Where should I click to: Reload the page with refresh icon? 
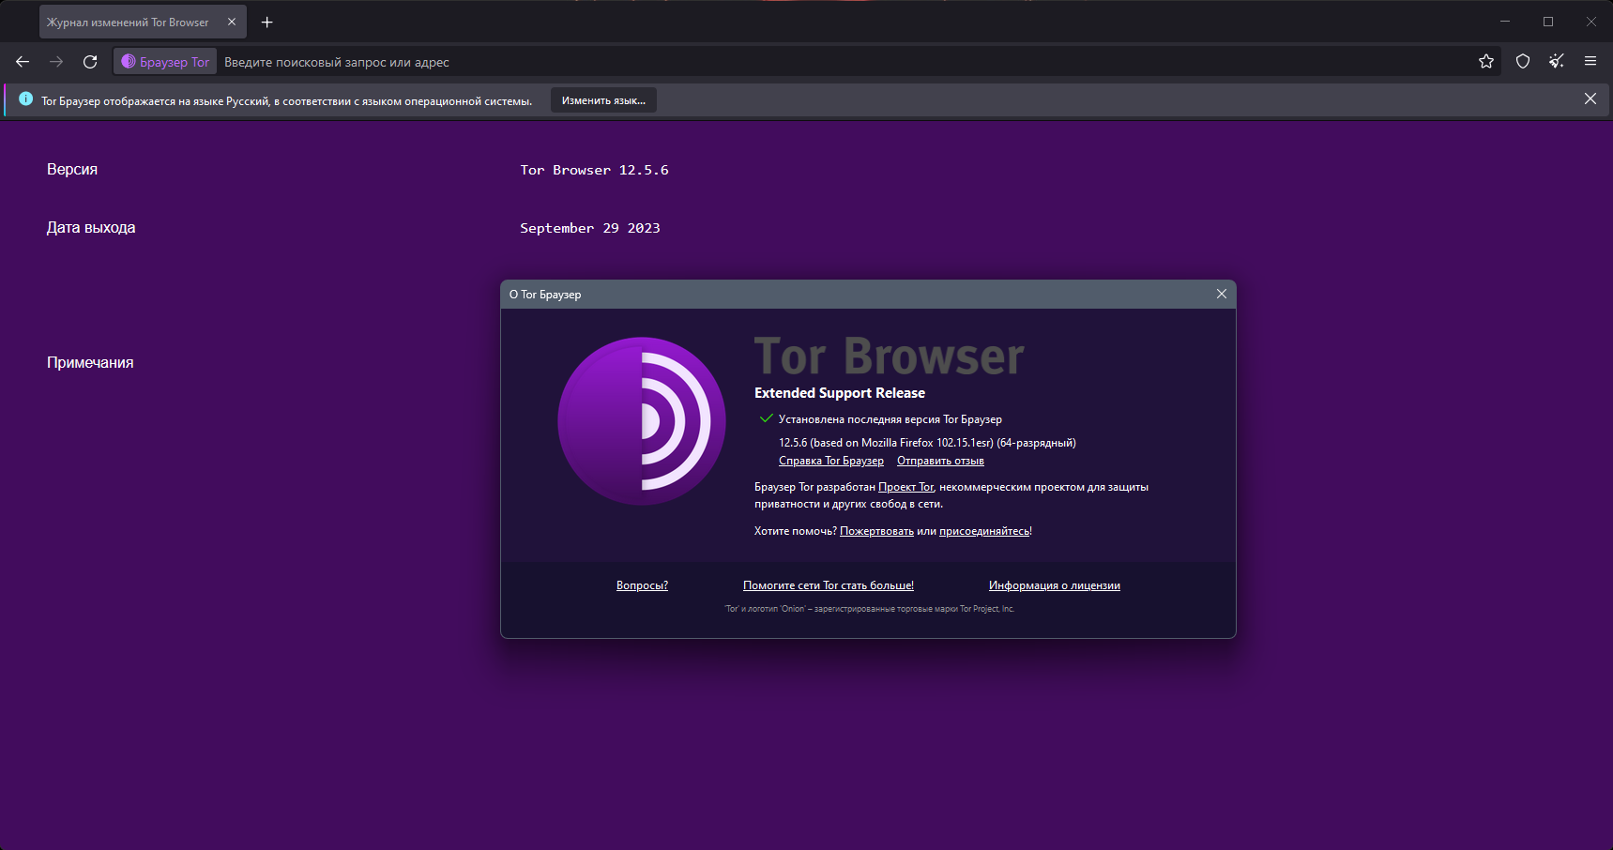90,62
